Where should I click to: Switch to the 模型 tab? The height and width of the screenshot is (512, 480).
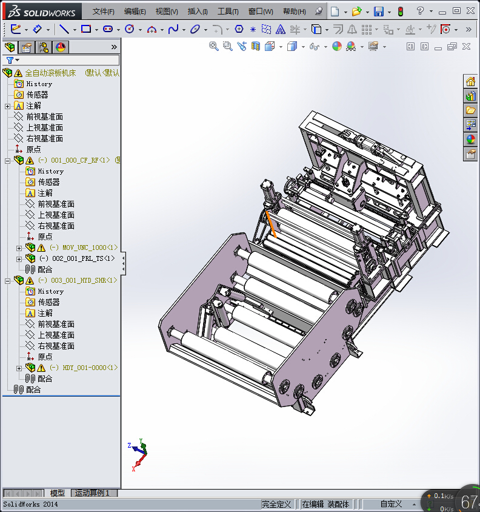coord(58,493)
